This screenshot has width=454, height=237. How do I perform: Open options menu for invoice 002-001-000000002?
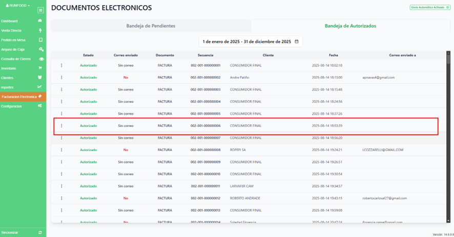pos(61,78)
